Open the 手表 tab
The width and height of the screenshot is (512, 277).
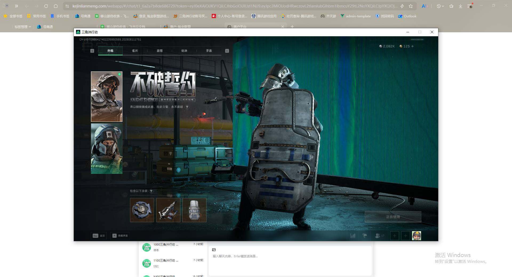[209, 51]
